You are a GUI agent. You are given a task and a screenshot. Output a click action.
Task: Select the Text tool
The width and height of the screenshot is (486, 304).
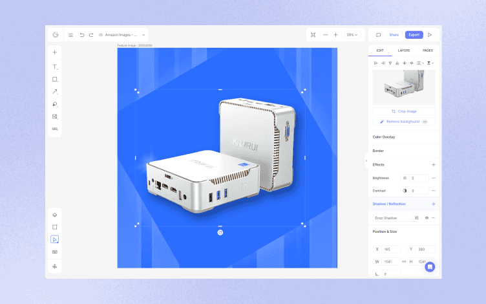54,67
